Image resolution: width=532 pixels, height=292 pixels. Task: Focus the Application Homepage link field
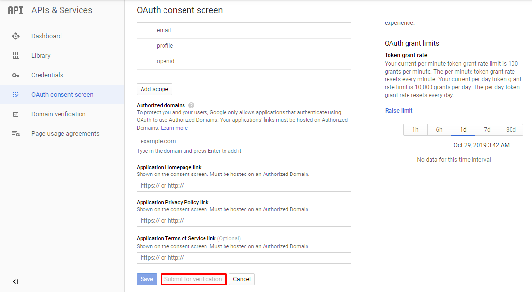pyautogui.click(x=244, y=186)
